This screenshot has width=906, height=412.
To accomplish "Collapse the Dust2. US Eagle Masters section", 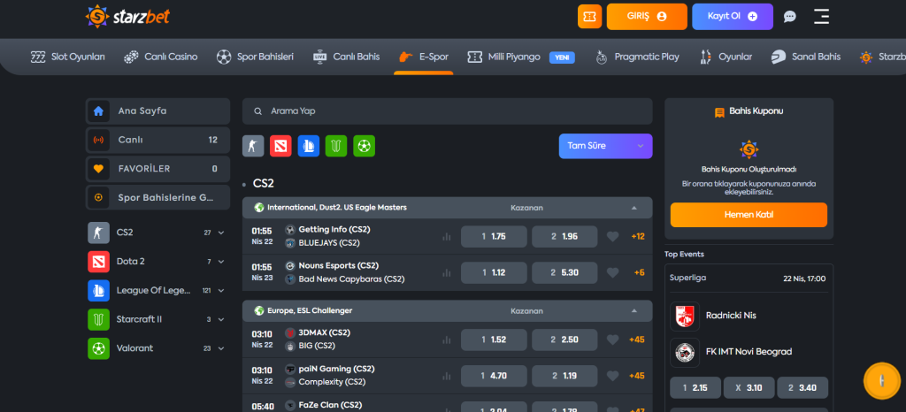I will (x=633, y=208).
